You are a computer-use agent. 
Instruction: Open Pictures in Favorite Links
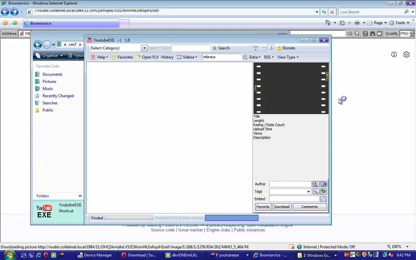point(49,82)
